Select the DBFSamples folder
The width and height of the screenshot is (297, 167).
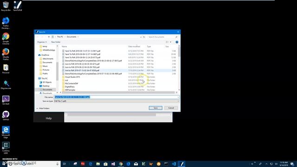coord(70,90)
